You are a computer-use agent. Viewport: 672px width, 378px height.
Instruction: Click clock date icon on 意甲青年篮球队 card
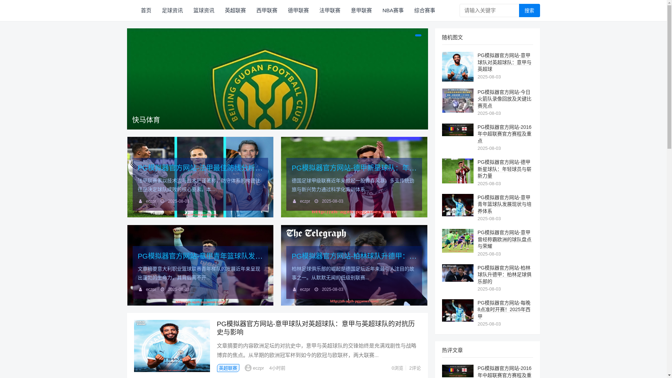coord(162,289)
